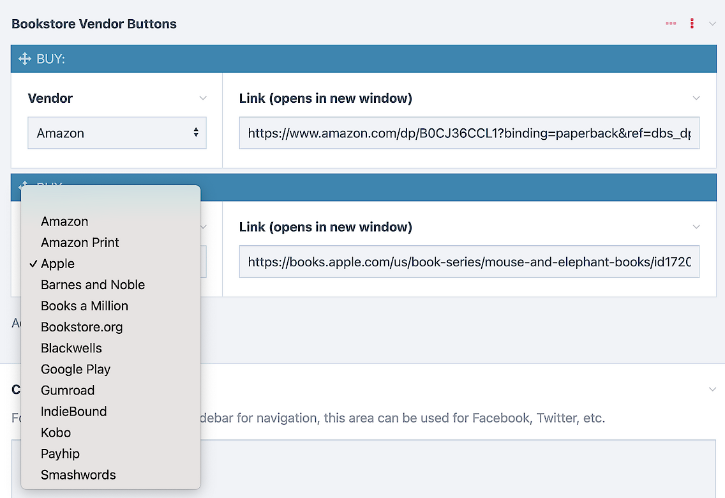Click the move handle on first BUY row

pos(25,59)
